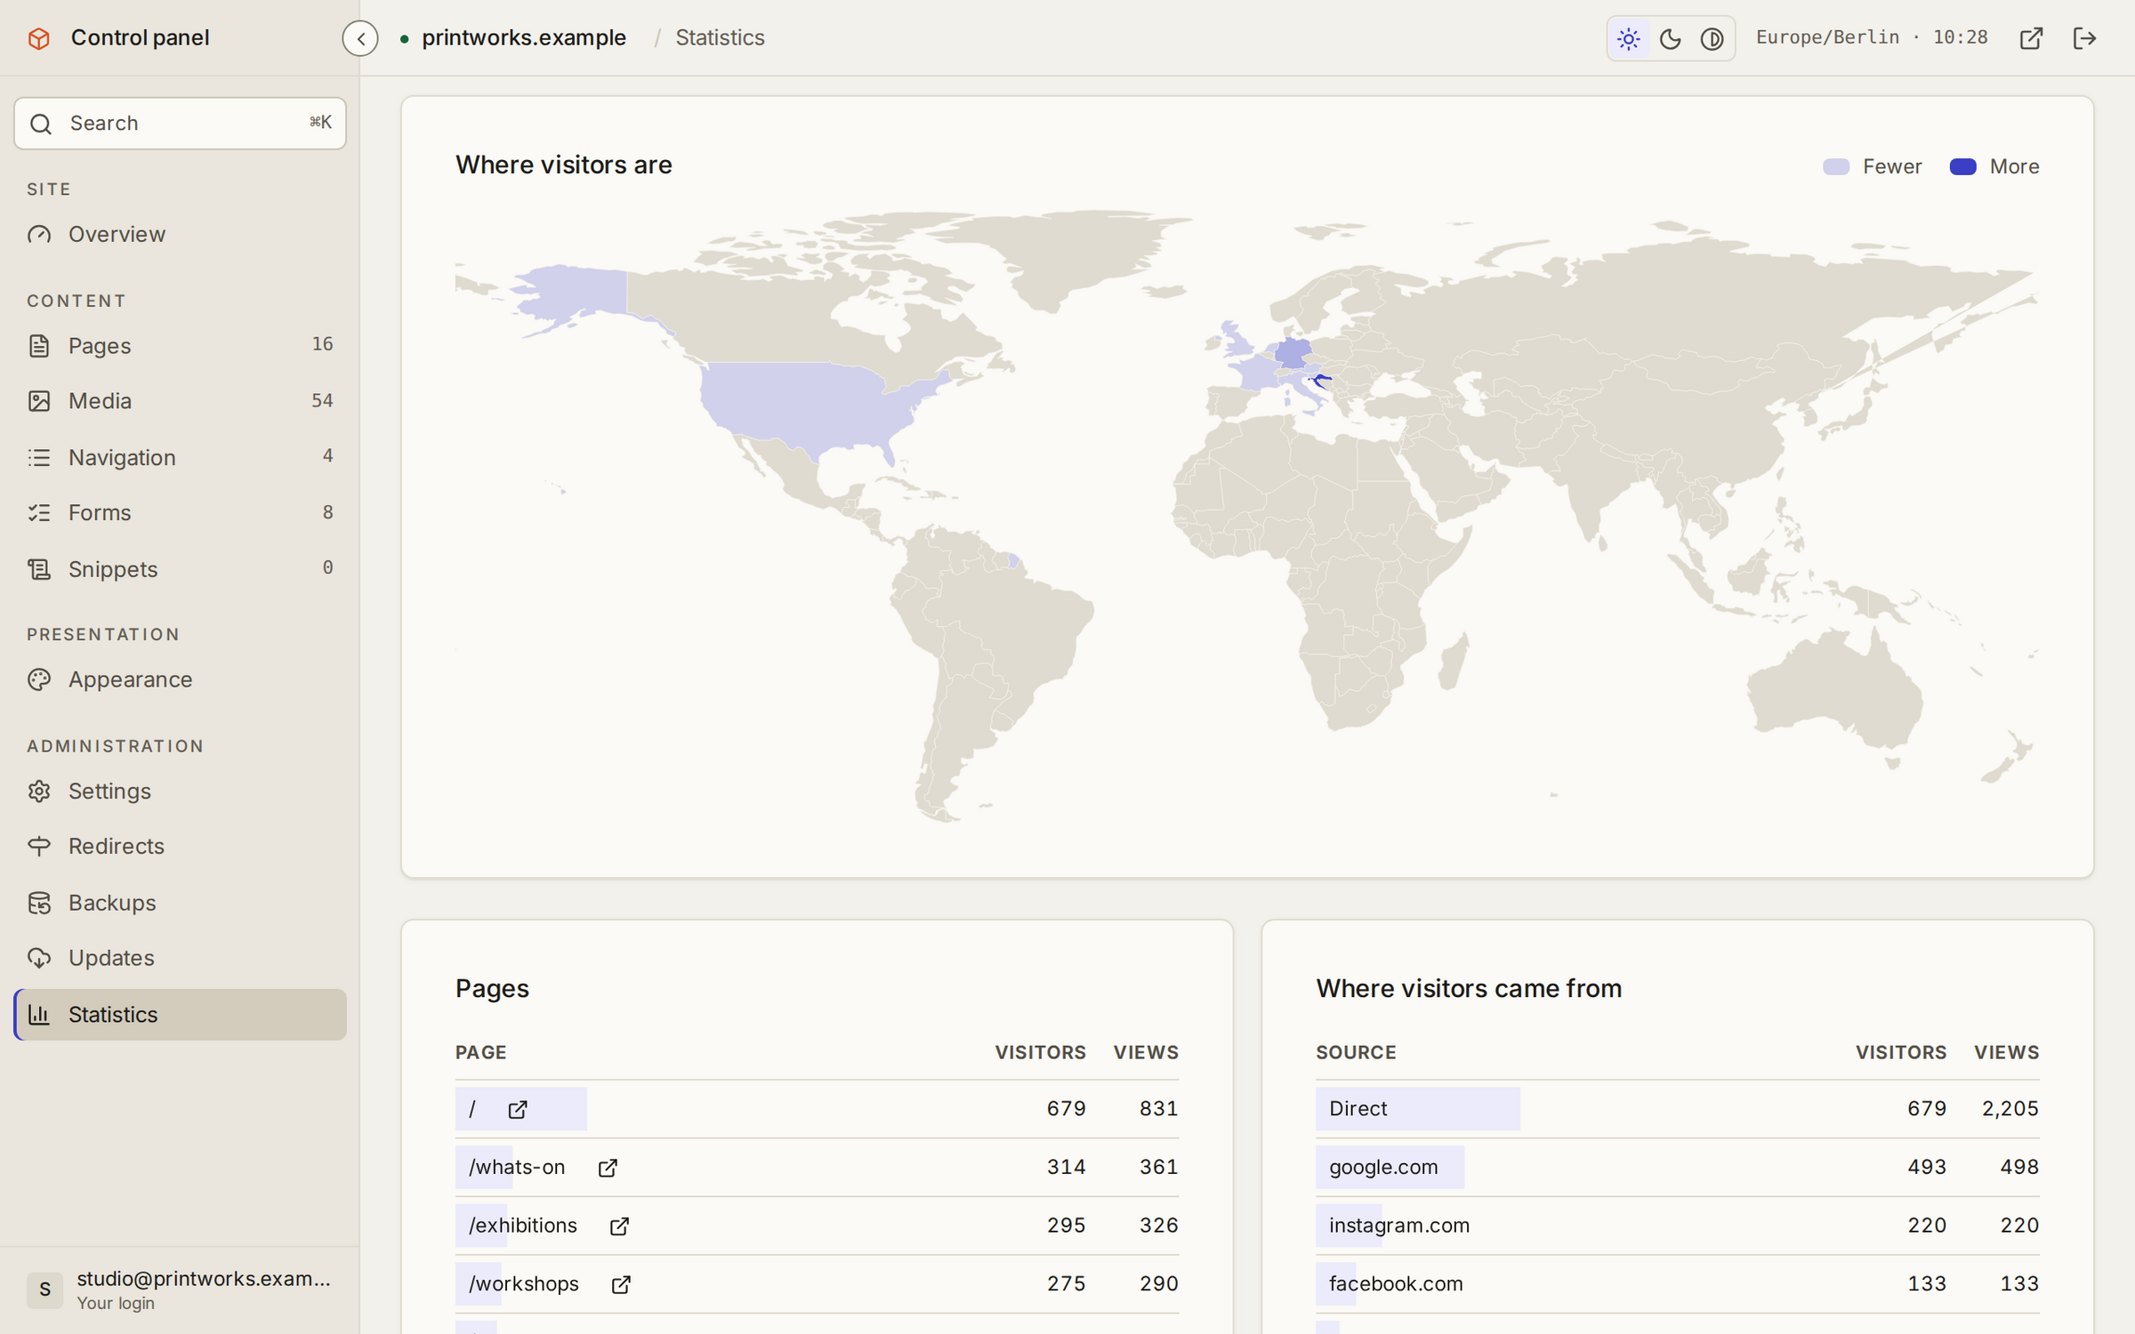Screen dimensions: 2135x1334
Task: Open the Overview section
Action: 180,234
